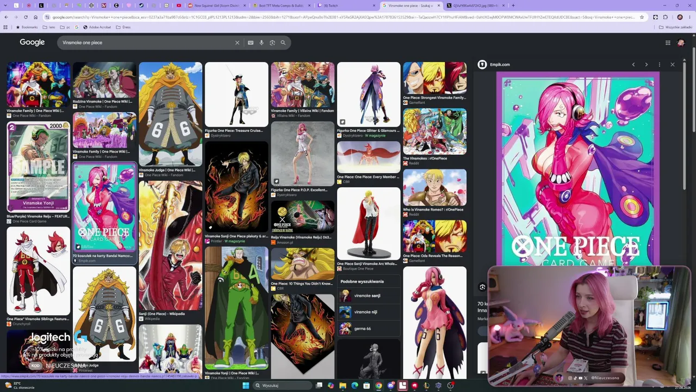Screen dimensions: 696x392
Task: Go to the Google logo homepage
Action: (32, 42)
